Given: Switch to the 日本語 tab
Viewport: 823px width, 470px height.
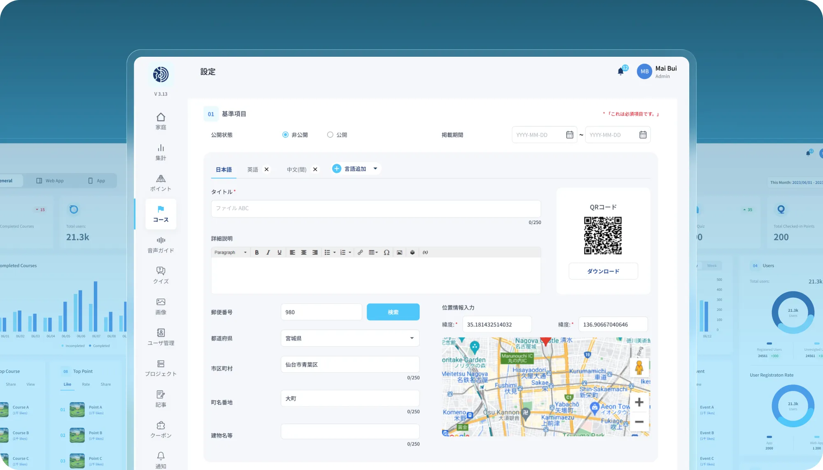Looking at the screenshot, I should tap(223, 169).
